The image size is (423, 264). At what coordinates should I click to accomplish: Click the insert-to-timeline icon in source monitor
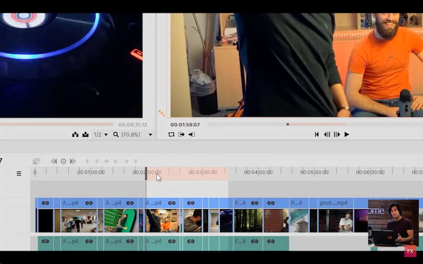point(75,135)
